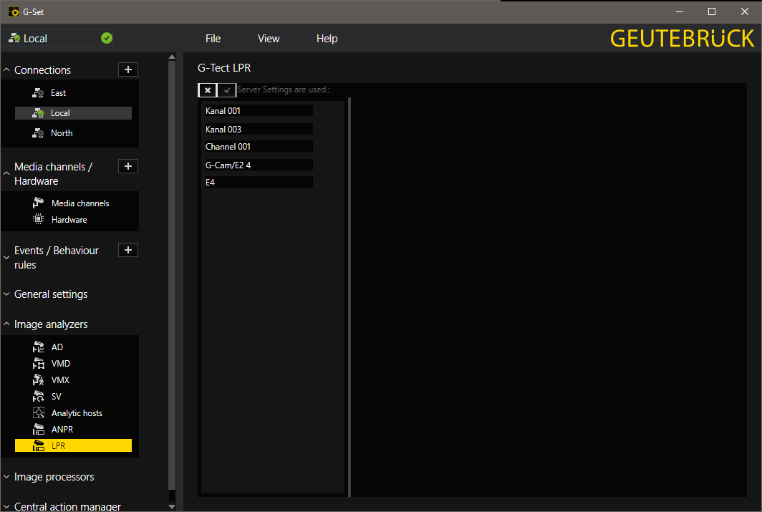Click the Local connection icon in the tree
The width and height of the screenshot is (762, 512).
(38, 112)
